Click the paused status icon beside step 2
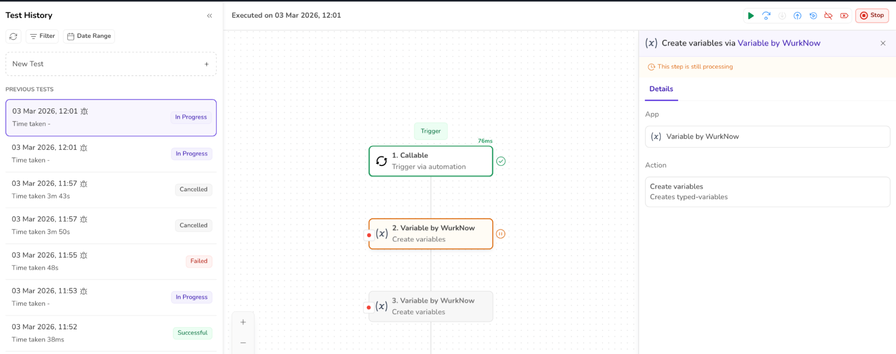The width and height of the screenshot is (896, 354). [501, 234]
